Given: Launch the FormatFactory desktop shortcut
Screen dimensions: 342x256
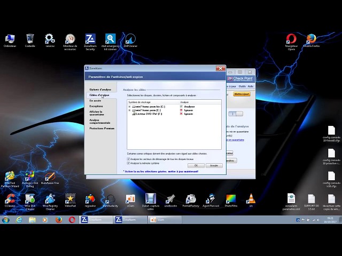Looking at the screenshot, I should click(191, 201).
